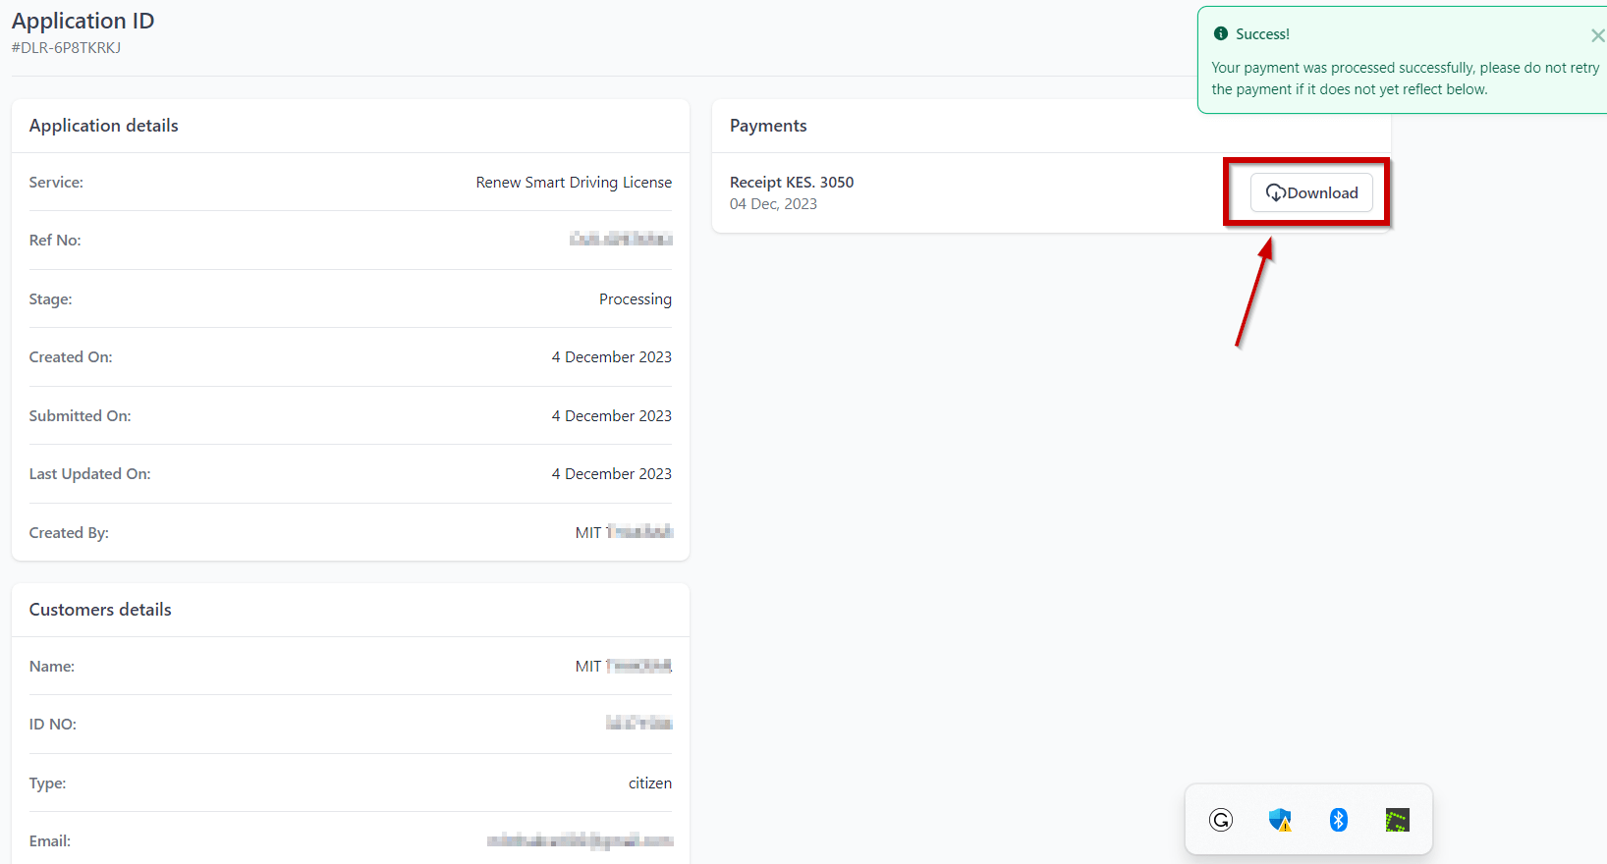Download the KES. 3050 payment receipt
Image resolution: width=1607 pixels, height=864 pixels.
point(1311,192)
